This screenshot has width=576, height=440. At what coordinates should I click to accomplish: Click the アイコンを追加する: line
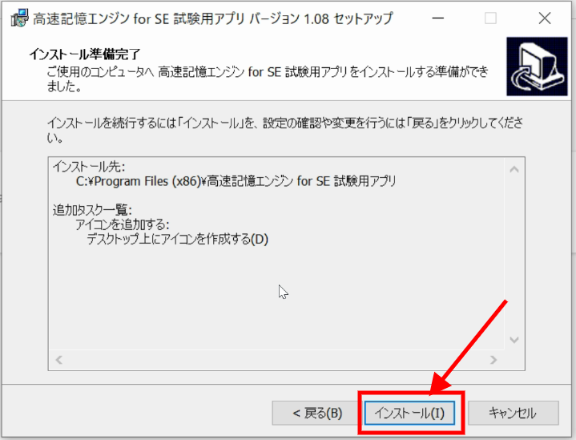pos(123,224)
